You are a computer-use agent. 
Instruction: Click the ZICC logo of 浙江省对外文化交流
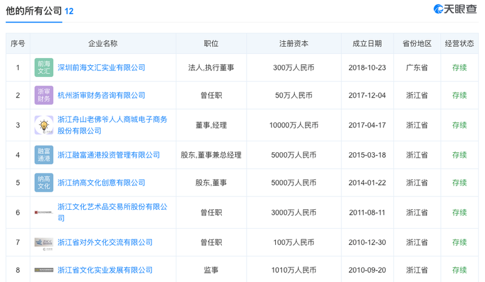[44, 243]
